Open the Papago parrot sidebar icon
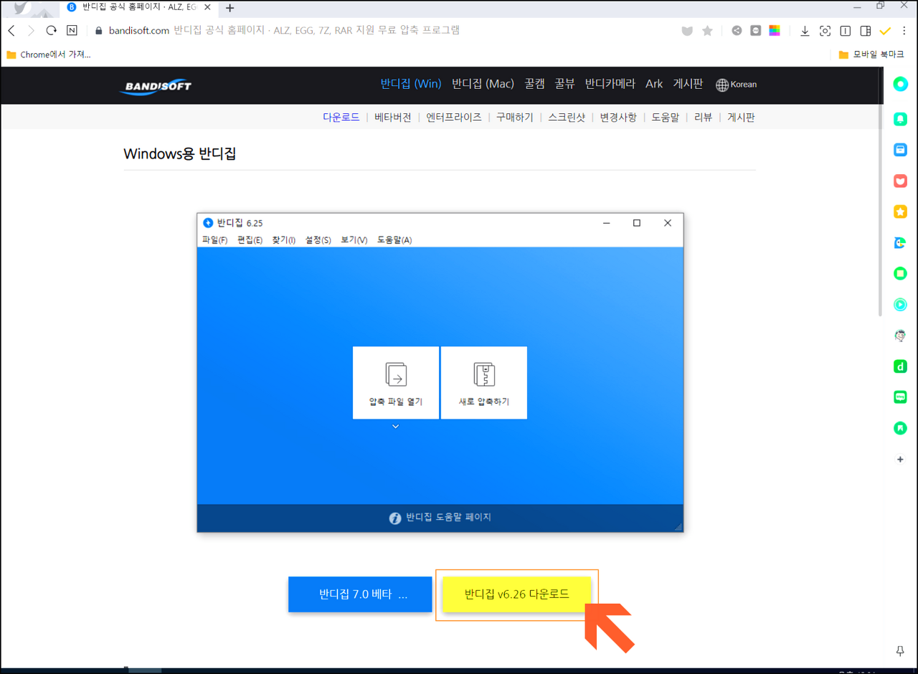This screenshot has width=918, height=674. tap(900, 242)
